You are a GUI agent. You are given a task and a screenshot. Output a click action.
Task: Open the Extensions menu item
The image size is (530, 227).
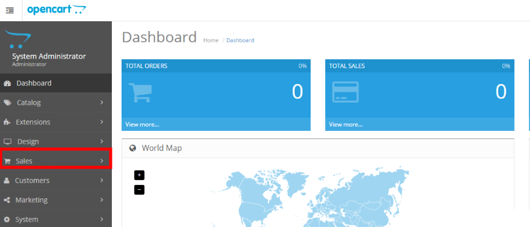coord(56,122)
